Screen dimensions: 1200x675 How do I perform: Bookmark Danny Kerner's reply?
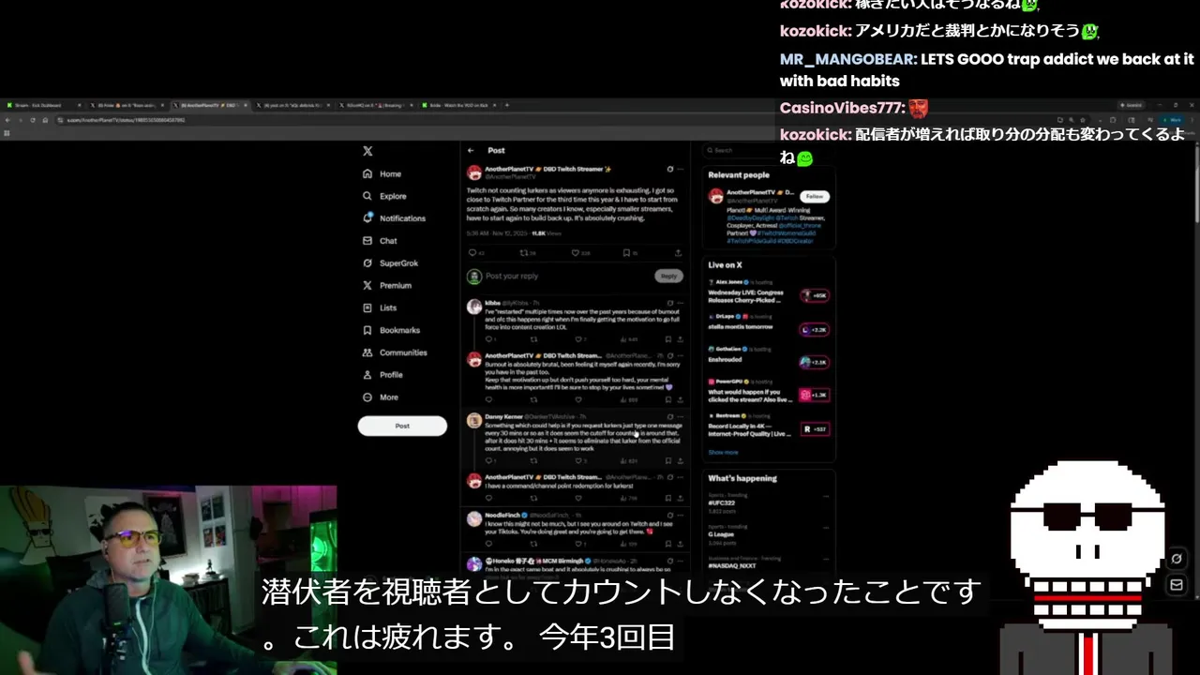point(668,460)
